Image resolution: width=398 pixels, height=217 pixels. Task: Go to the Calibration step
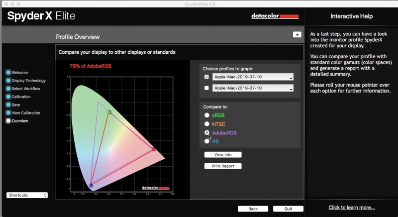tap(21, 97)
